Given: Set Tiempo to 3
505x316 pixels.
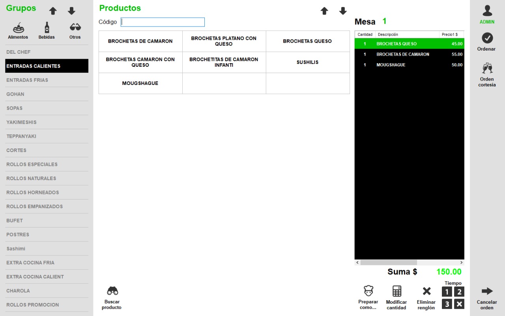Looking at the screenshot, I should pyautogui.click(x=447, y=304).
